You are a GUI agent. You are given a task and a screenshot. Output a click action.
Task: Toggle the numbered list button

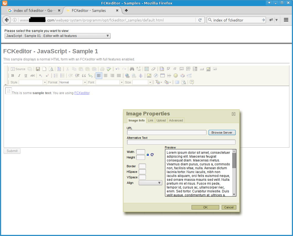[56, 76]
